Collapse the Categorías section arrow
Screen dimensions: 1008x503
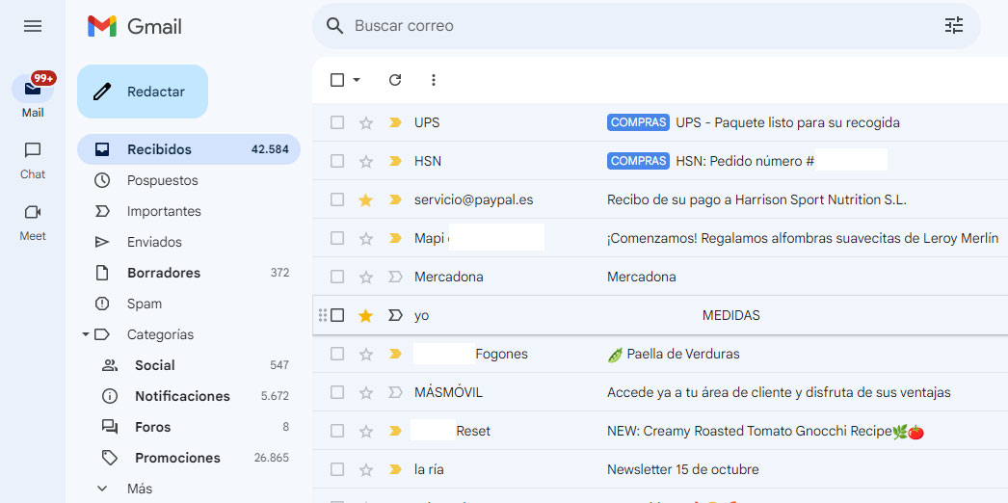pyautogui.click(x=85, y=334)
